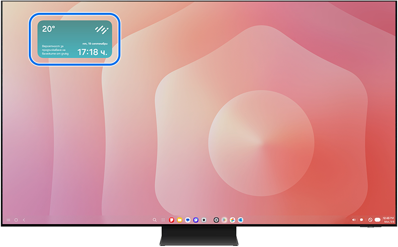Open notifications speech bubble in tray
This screenshot has width=398, height=247.
(362, 220)
